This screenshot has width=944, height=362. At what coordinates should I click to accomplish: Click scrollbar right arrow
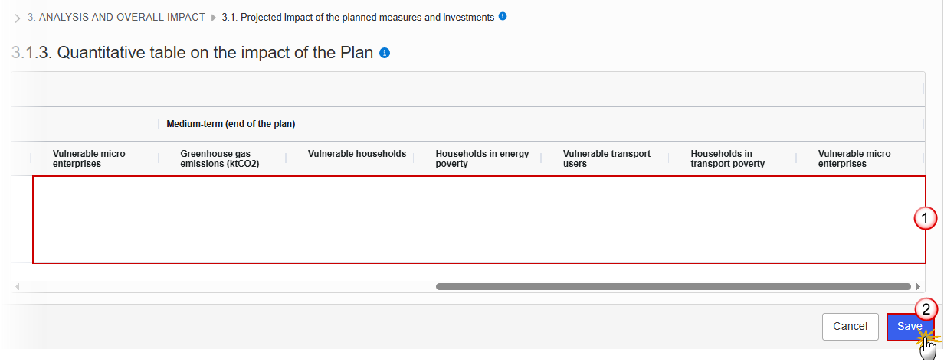pos(918,286)
